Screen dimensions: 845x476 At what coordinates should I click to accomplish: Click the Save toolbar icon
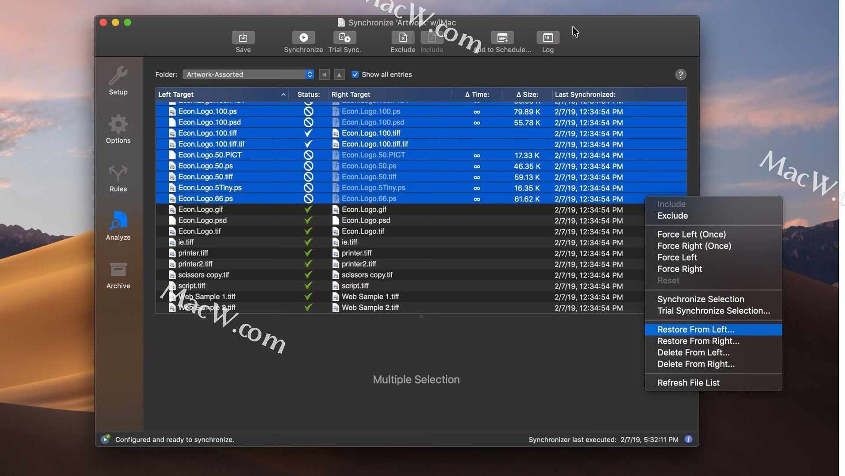243,38
